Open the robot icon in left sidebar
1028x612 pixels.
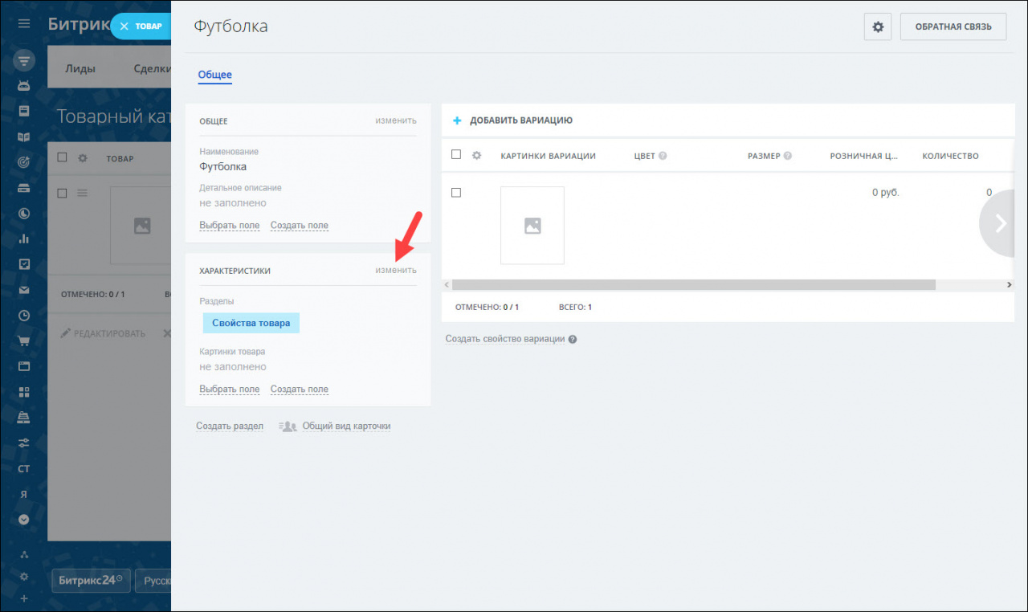point(24,85)
